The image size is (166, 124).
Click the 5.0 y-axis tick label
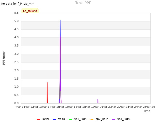16,21
